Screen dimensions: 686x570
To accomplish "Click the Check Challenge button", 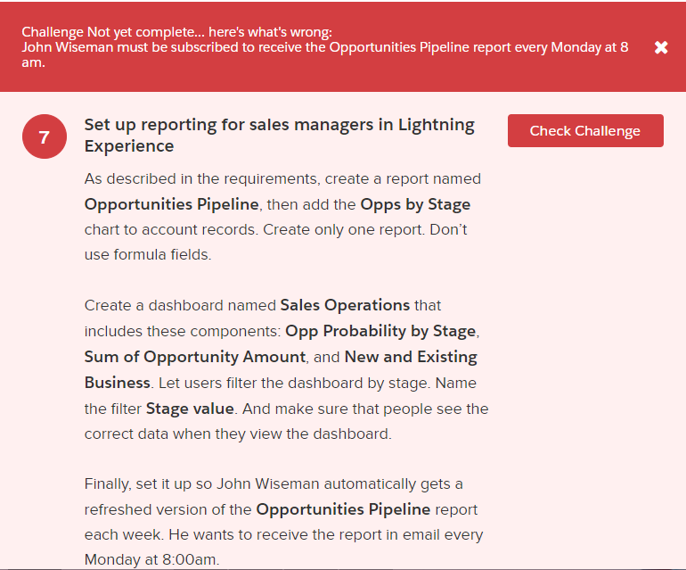I will point(585,130).
